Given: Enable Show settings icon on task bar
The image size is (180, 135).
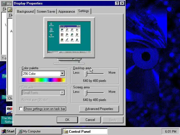Looking at the screenshot, I should [x=21, y=109].
